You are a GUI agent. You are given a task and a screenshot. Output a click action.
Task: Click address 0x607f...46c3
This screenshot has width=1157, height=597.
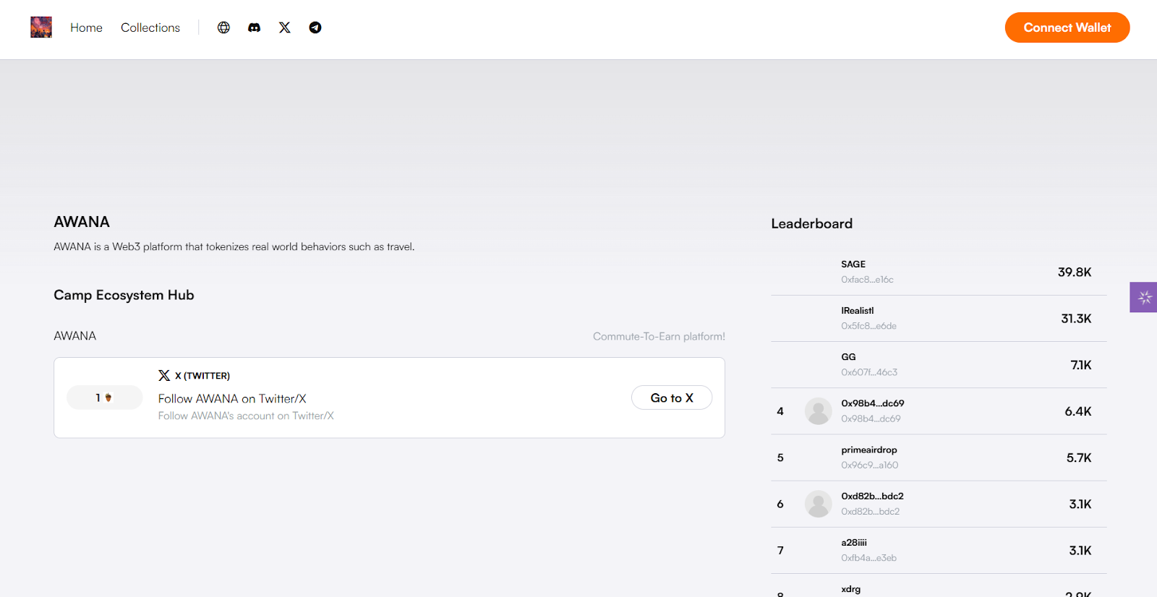click(x=869, y=372)
